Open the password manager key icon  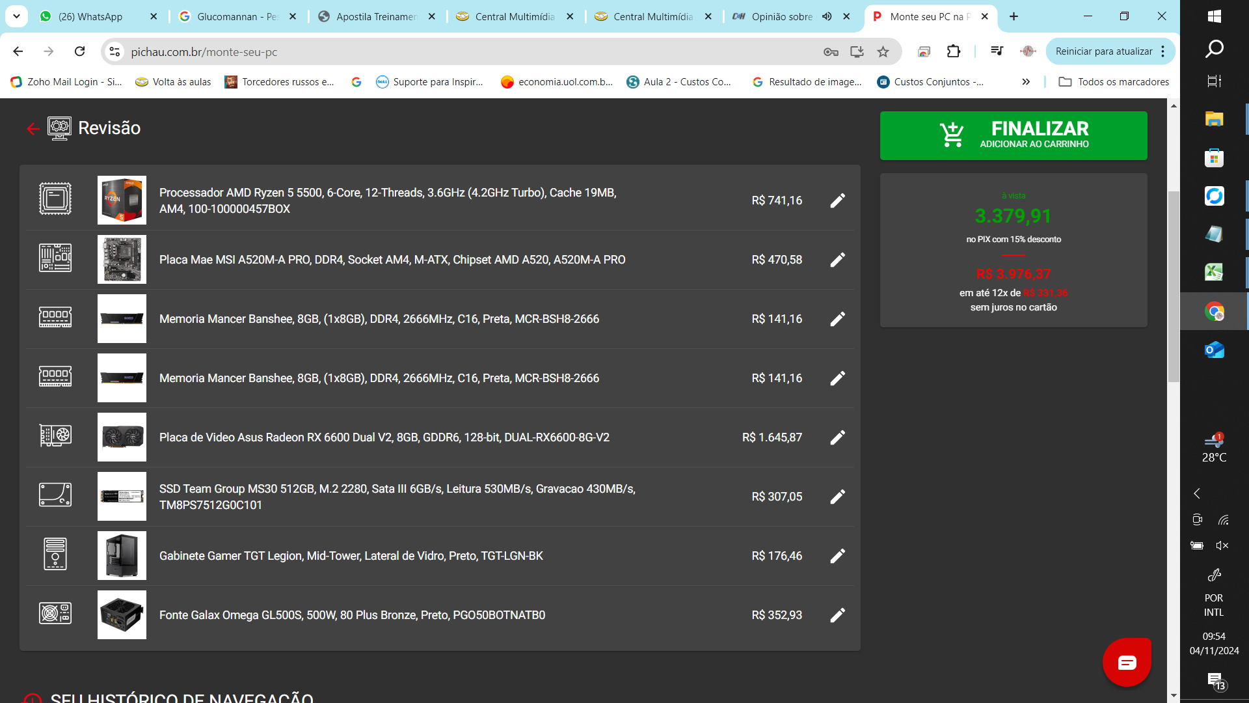point(831,52)
